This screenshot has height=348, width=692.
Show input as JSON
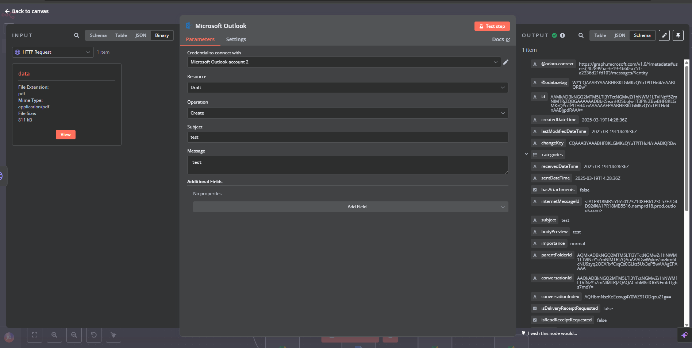click(141, 35)
